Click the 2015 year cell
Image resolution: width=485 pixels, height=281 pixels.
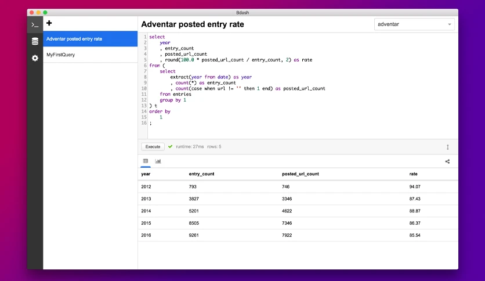[146, 223]
